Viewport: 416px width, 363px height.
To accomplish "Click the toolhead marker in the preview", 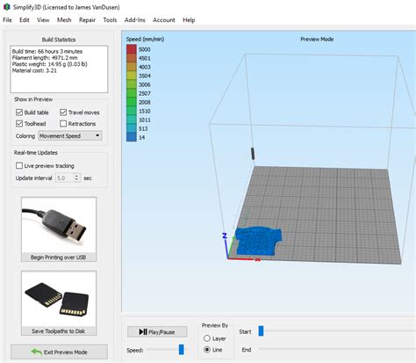I will tap(253, 154).
